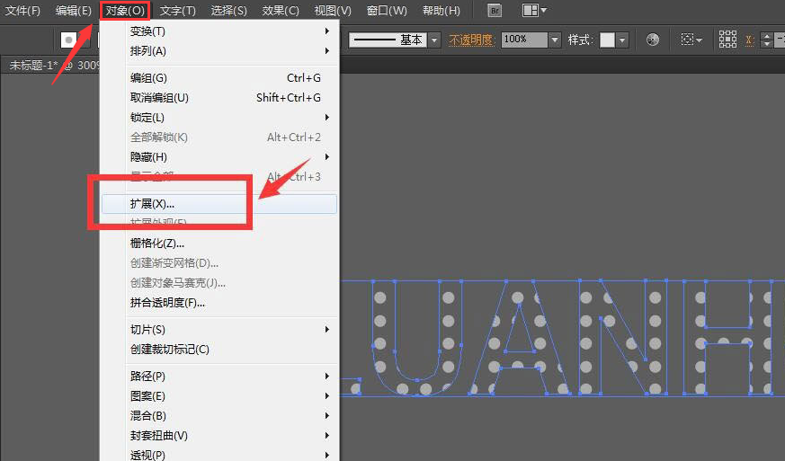Open the 效果(C) menu

281,11
